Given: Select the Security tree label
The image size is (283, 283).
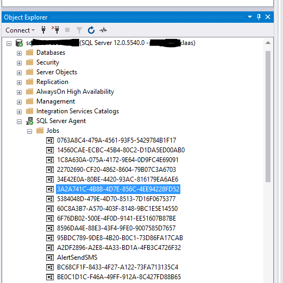Looking at the screenshot, I should (48, 62).
